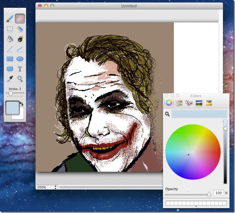
Task: Select the Rectangle shape tool
Action: tap(10, 59)
